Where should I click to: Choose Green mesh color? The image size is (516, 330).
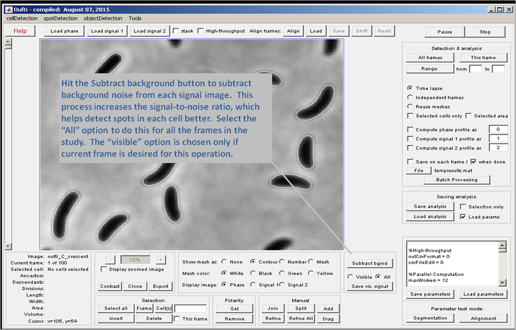[282, 273]
